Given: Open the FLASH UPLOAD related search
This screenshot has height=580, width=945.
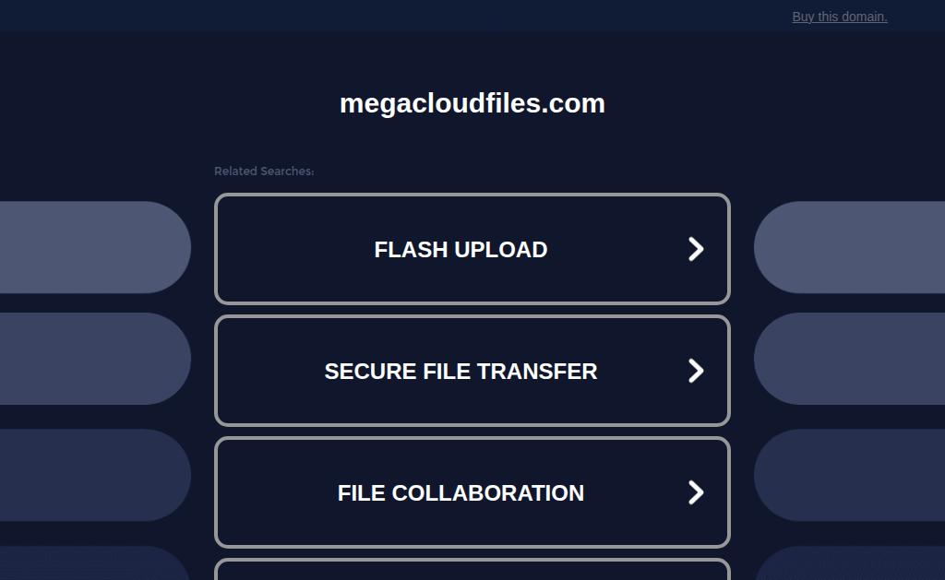Looking at the screenshot, I should tap(472, 249).
